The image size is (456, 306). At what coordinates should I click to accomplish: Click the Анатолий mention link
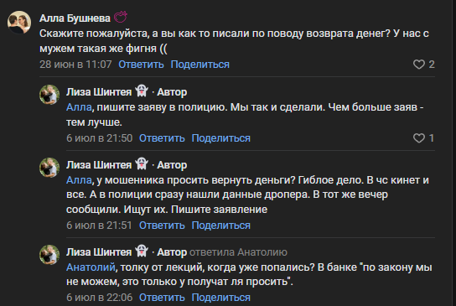[91, 267]
